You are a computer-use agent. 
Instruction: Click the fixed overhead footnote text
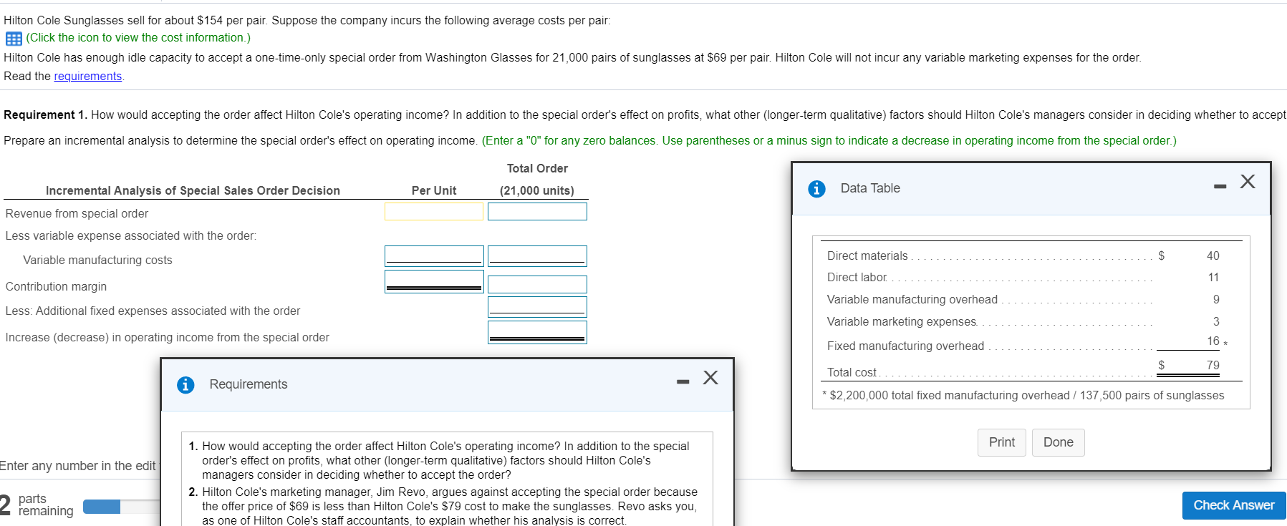click(x=1023, y=395)
